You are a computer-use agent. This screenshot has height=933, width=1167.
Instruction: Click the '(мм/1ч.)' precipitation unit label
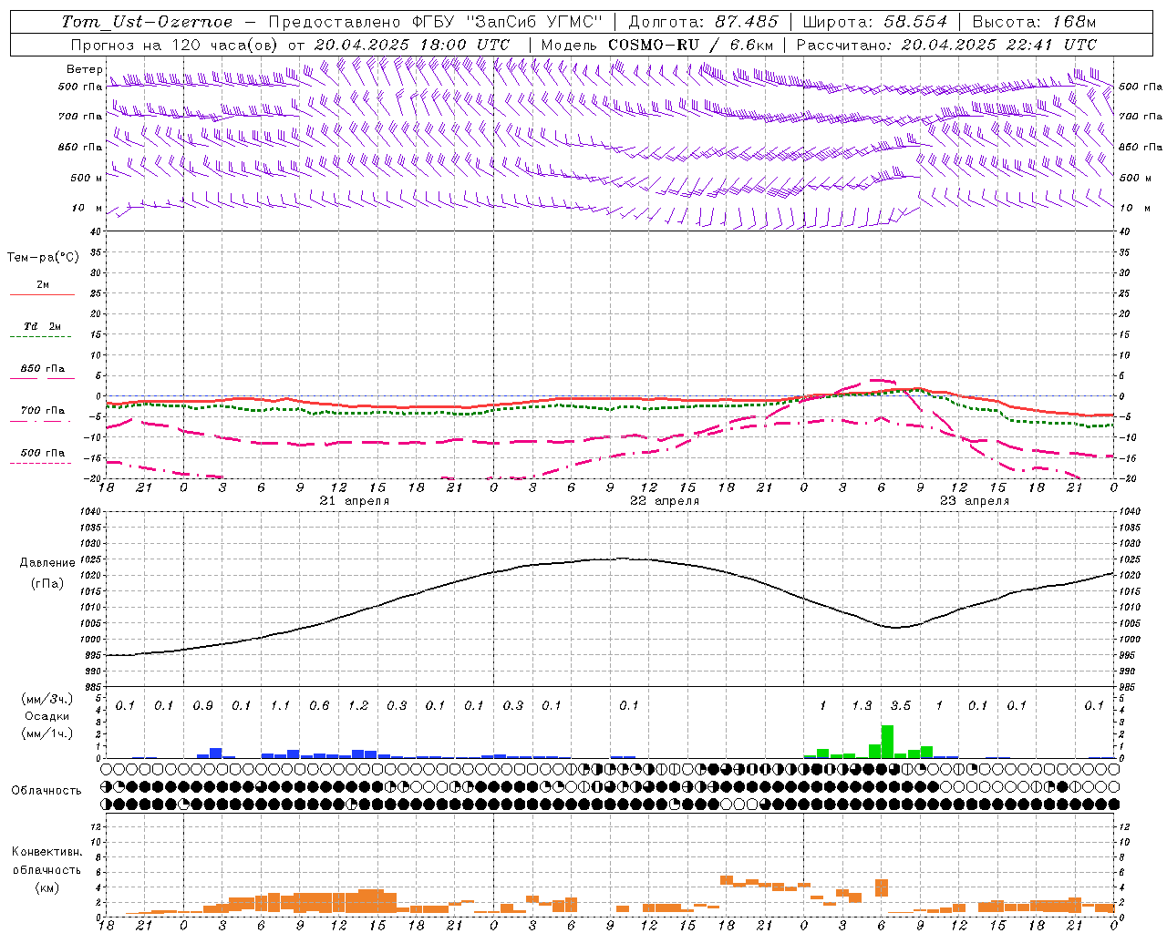click(x=47, y=733)
